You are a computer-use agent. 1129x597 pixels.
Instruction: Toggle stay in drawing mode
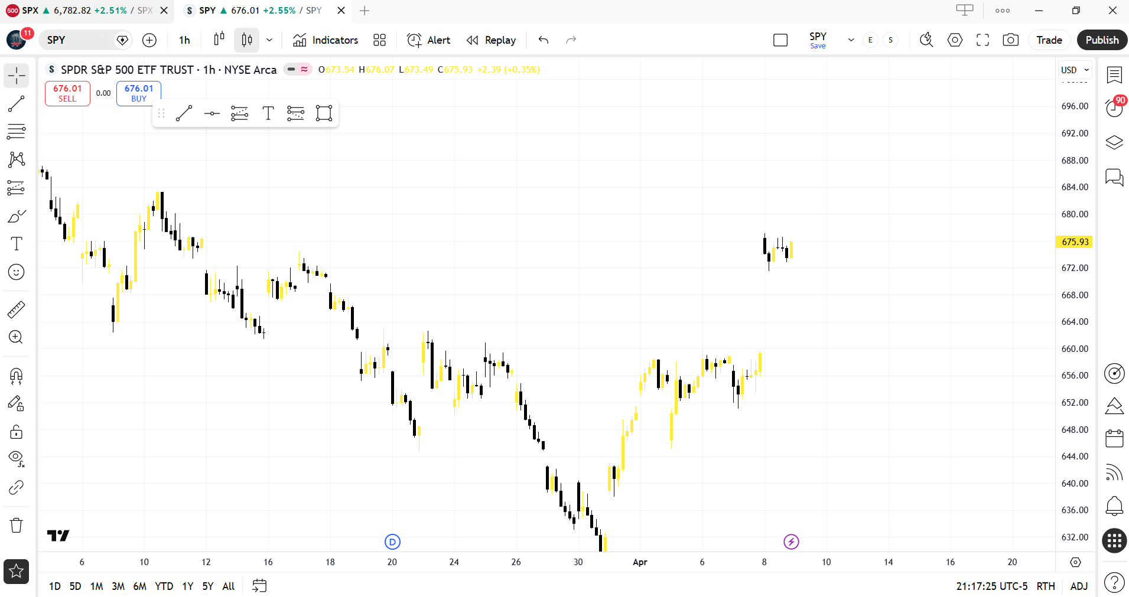[17, 404]
